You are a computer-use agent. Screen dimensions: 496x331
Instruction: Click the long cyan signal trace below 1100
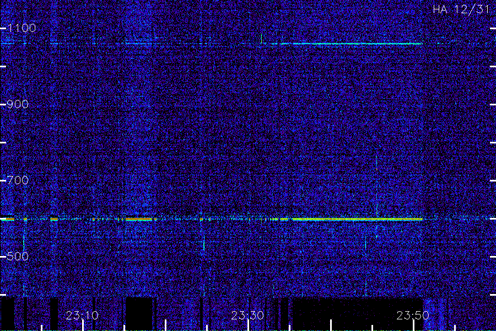[x=351, y=44]
